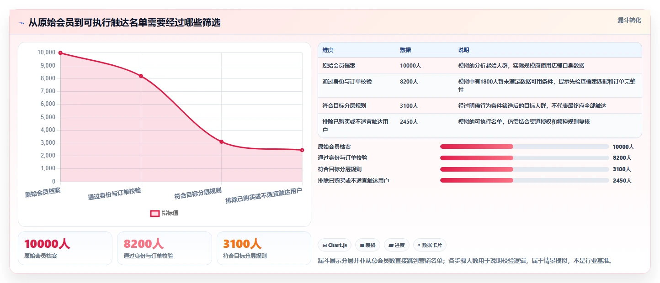Click x-axis label 排除已购买或不适宜触达用户
The width and height of the screenshot is (660, 283).
click(x=264, y=196)
